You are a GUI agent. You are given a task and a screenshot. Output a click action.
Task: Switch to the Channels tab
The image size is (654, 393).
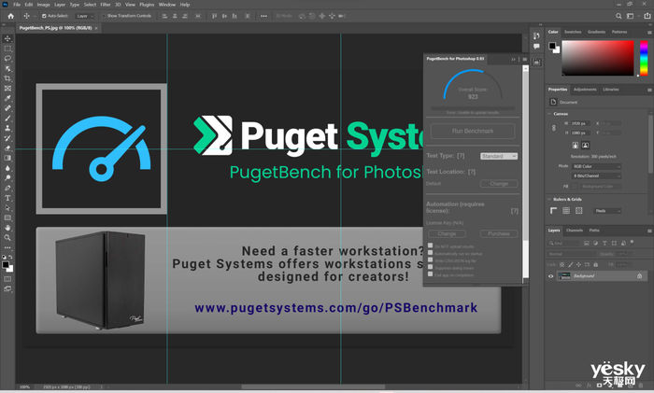click(576, 230)
